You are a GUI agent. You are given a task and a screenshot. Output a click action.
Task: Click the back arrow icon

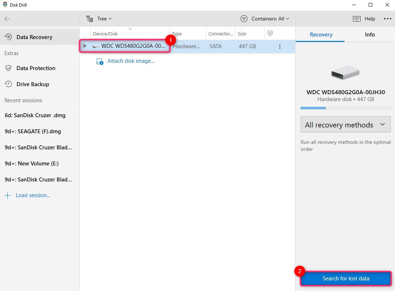pyautogui.click(x=7, y=19)
